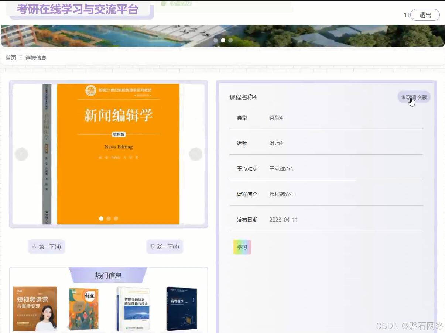Image resolution: width=445 pixels, height=333 pixels.
Task: Click the right arrow of the book cover carousel
Action: 196,154
